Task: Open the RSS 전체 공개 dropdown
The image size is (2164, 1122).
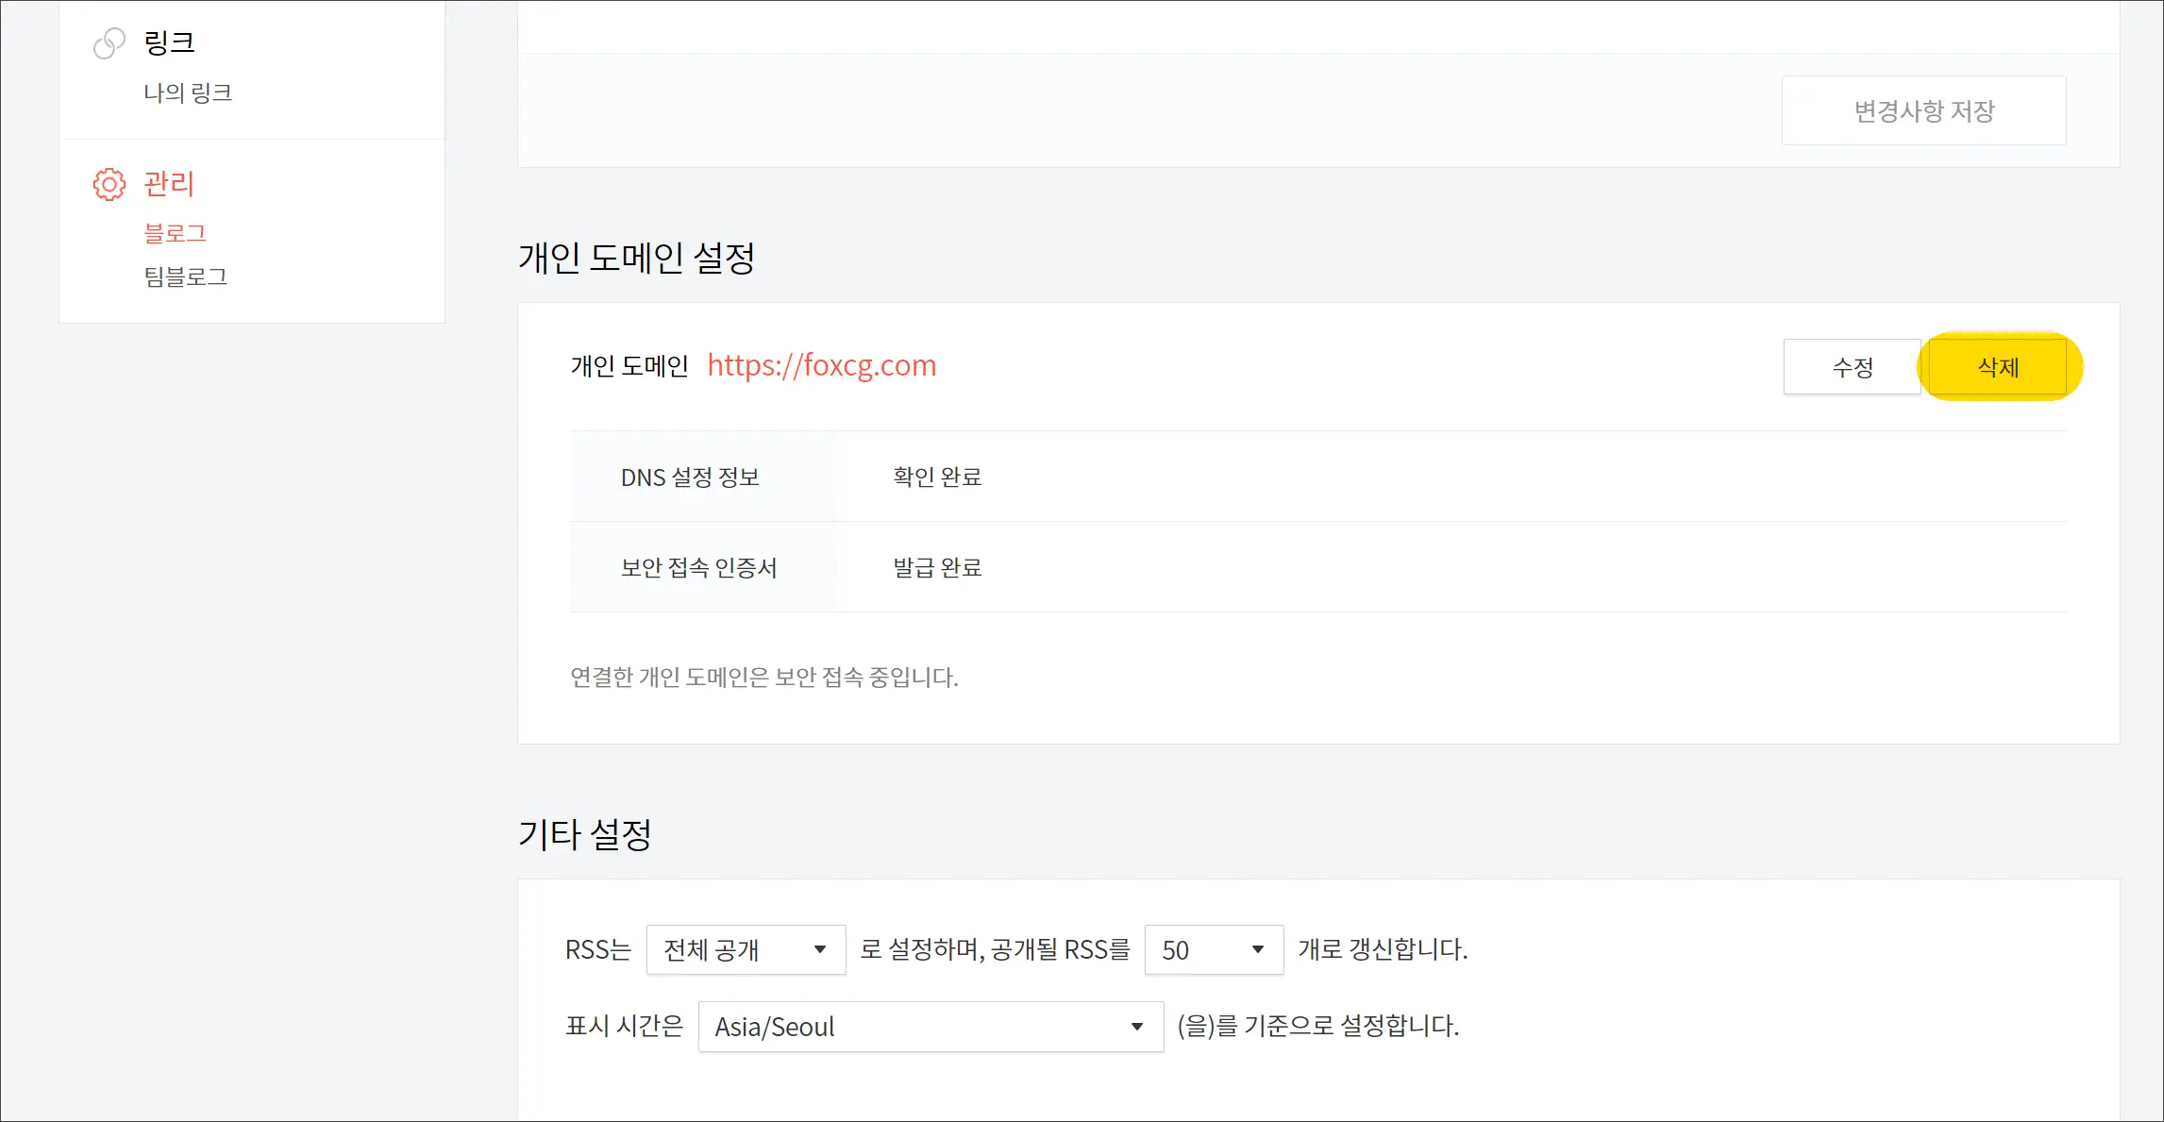Action: (746, 949)
